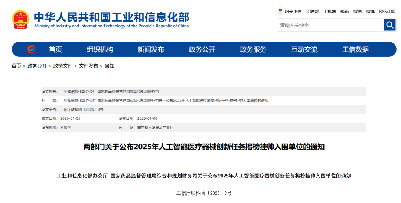Open 工信数据 from the navigation bar
Screen dimensions: 401x203
tap(355, 49)
